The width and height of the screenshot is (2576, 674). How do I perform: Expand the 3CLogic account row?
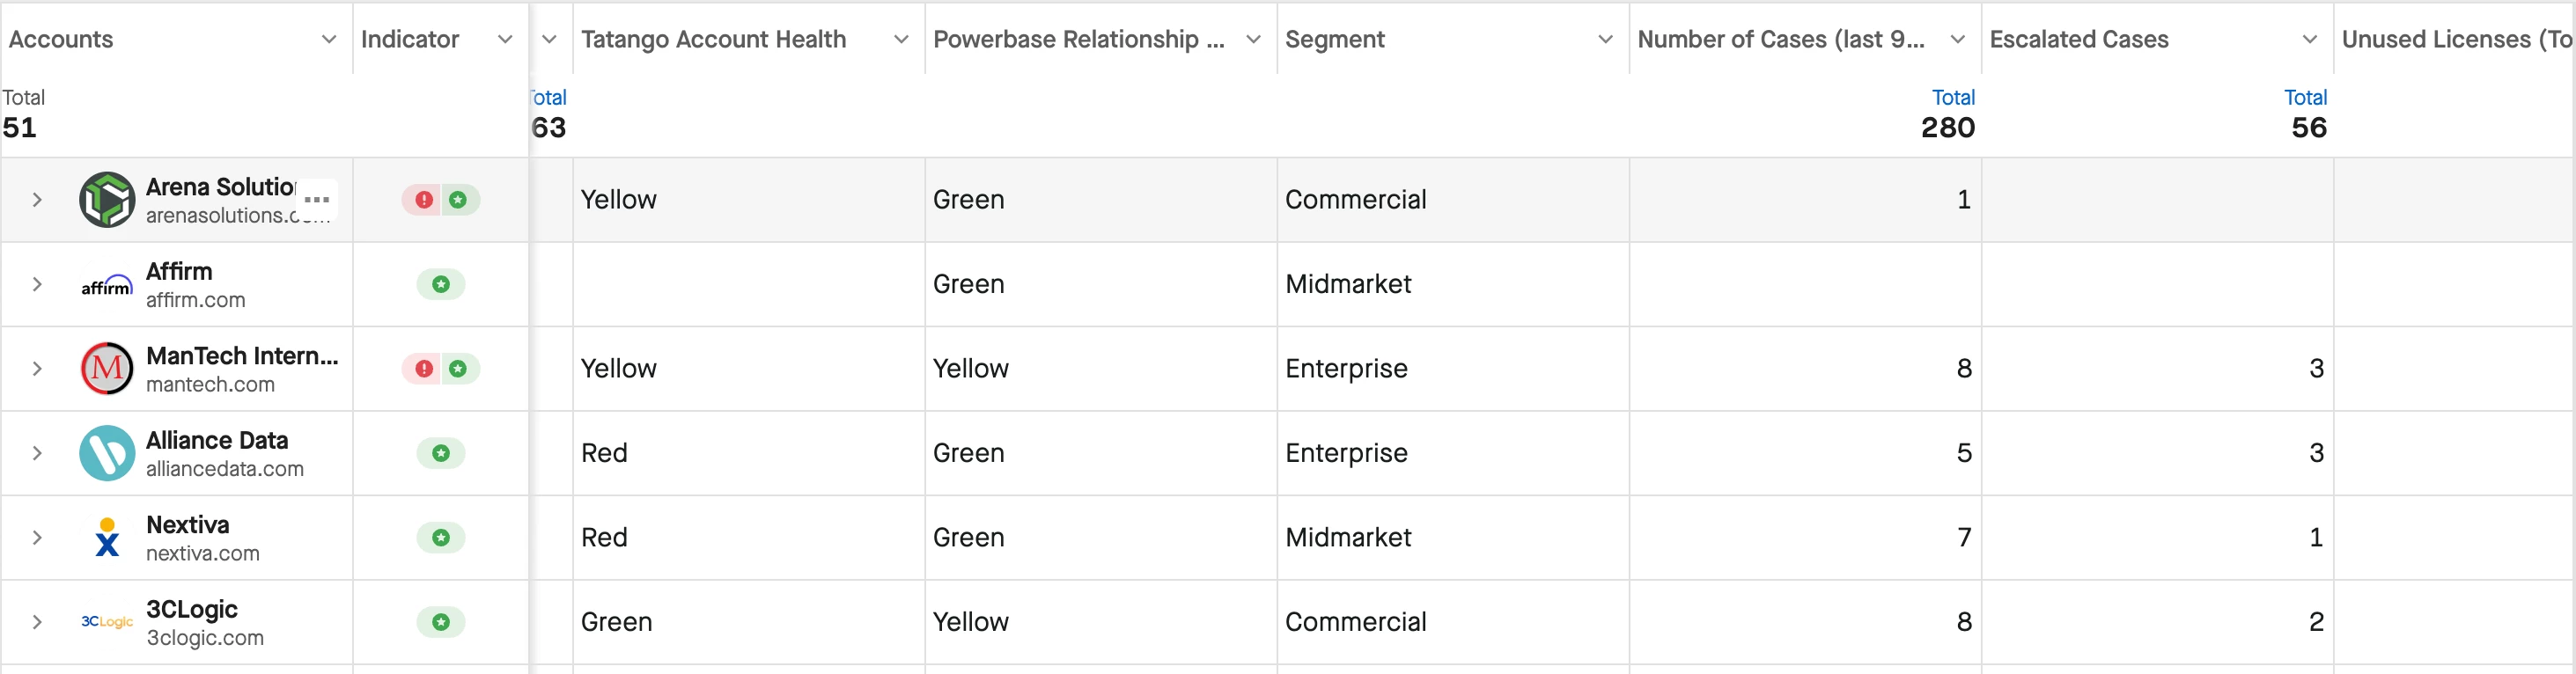coord(37,622)
